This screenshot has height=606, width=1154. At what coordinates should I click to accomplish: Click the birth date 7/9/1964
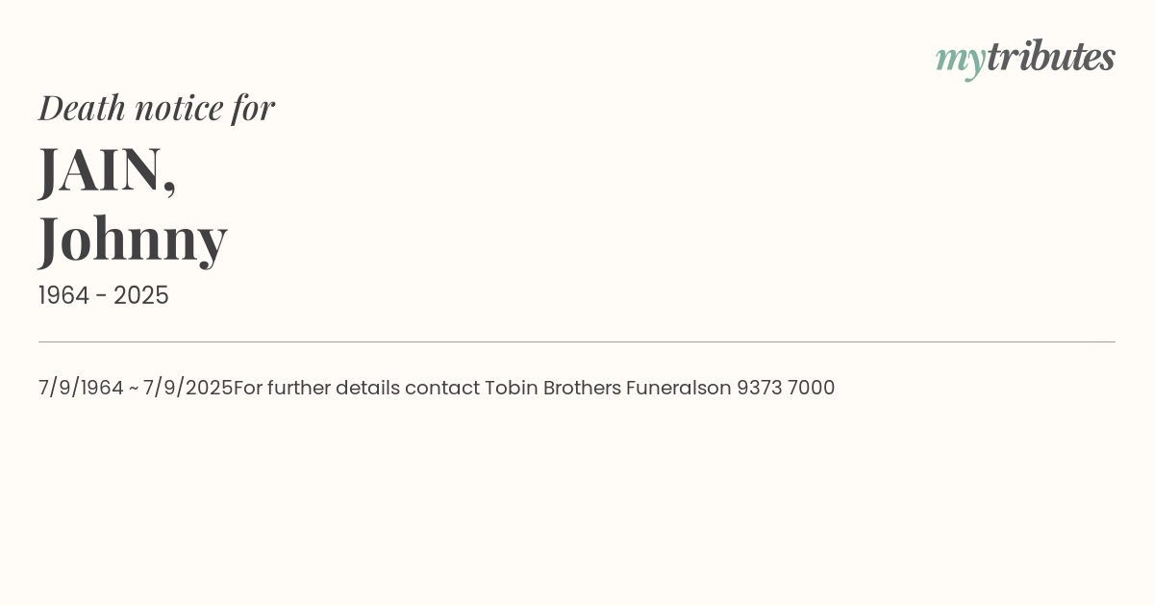point(81,388)
